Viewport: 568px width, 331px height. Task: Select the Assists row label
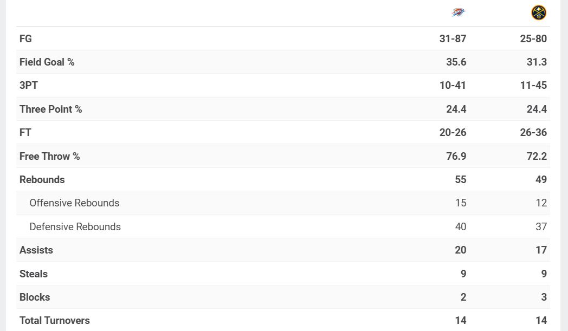tap(36, 250)
